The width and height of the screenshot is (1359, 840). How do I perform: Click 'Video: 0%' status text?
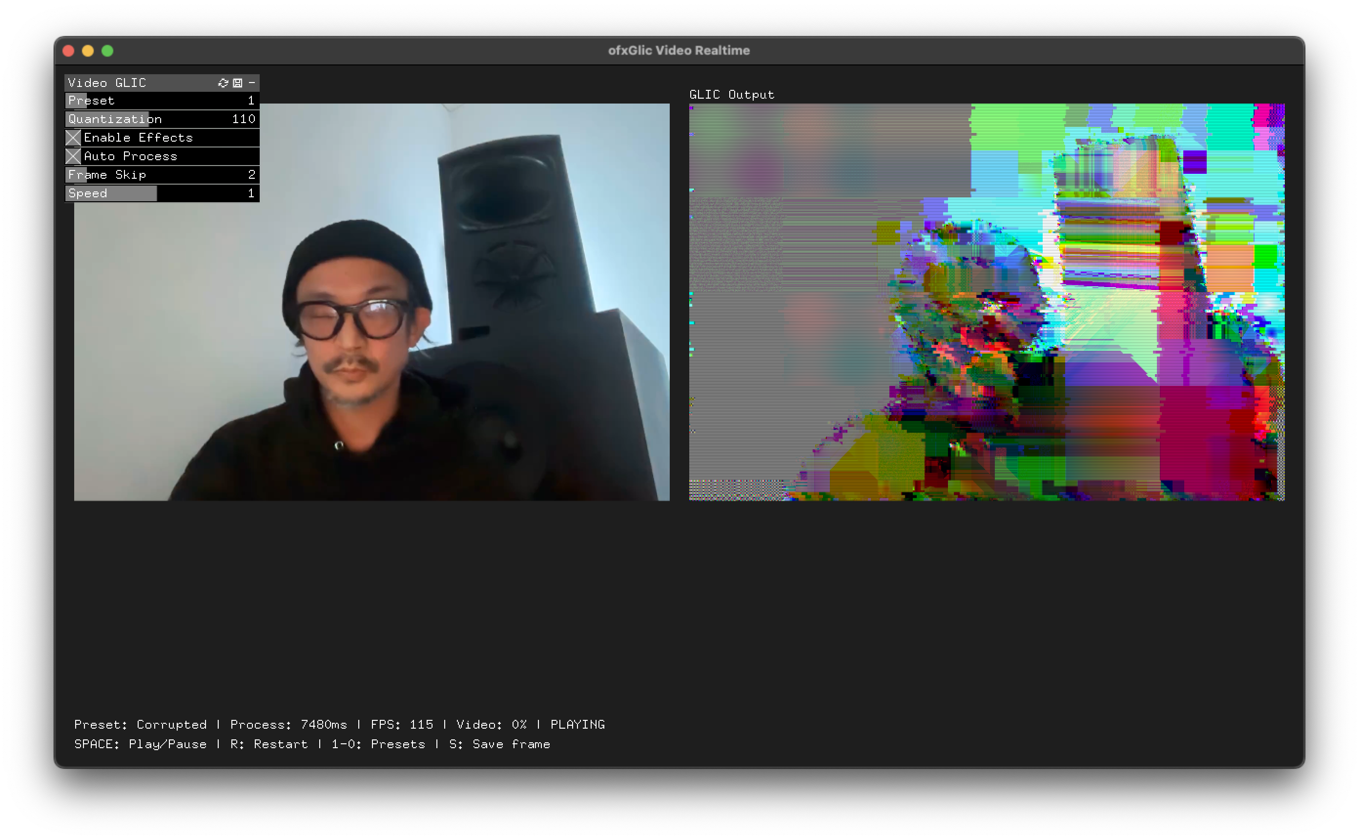pos(491,724)
